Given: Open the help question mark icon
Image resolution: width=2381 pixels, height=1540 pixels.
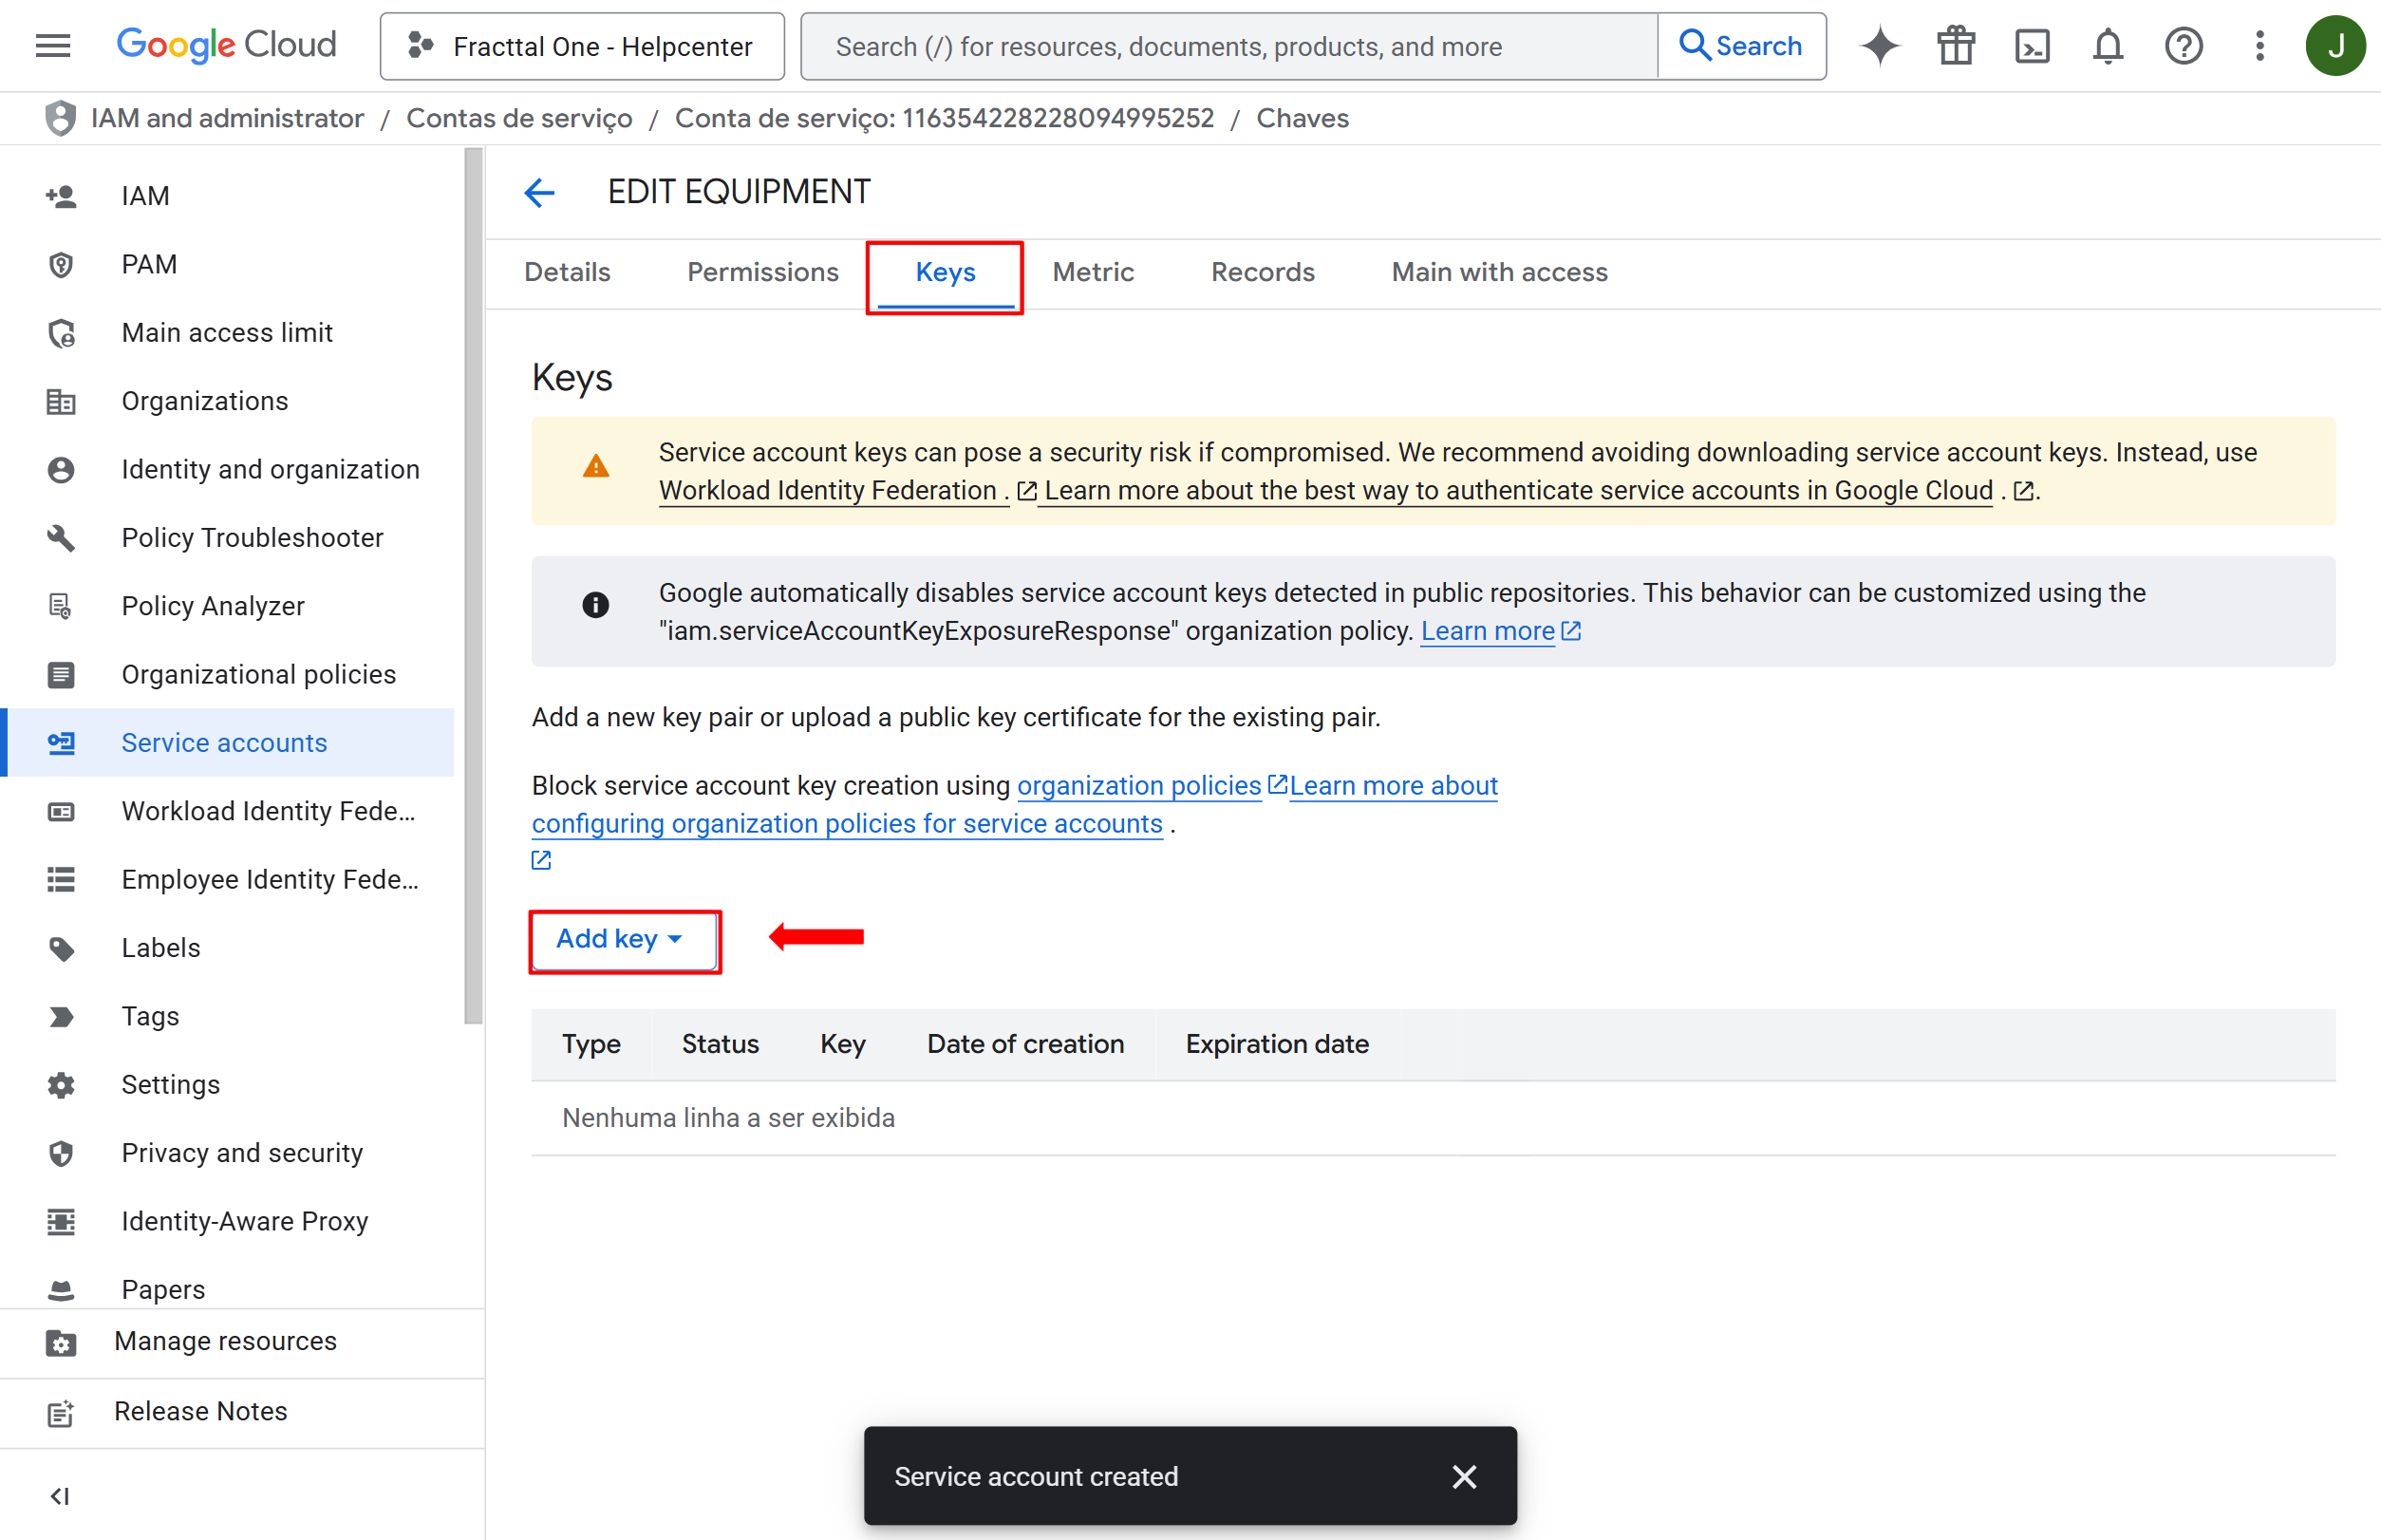Looking at the screenshot, I should click(2183, 46).
